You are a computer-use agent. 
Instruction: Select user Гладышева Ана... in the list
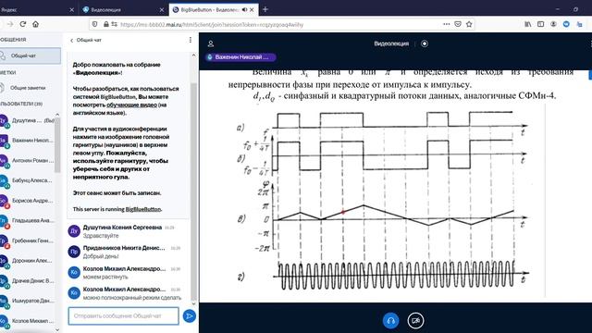(x=27, y=220)
